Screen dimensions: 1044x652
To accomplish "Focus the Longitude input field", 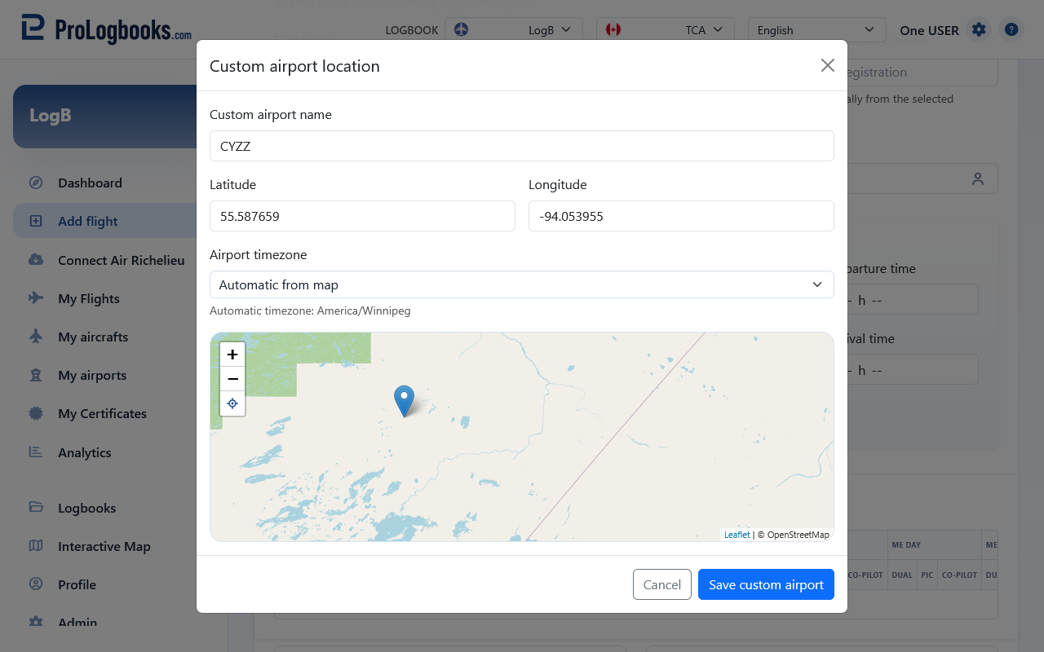I will (681, 216).
